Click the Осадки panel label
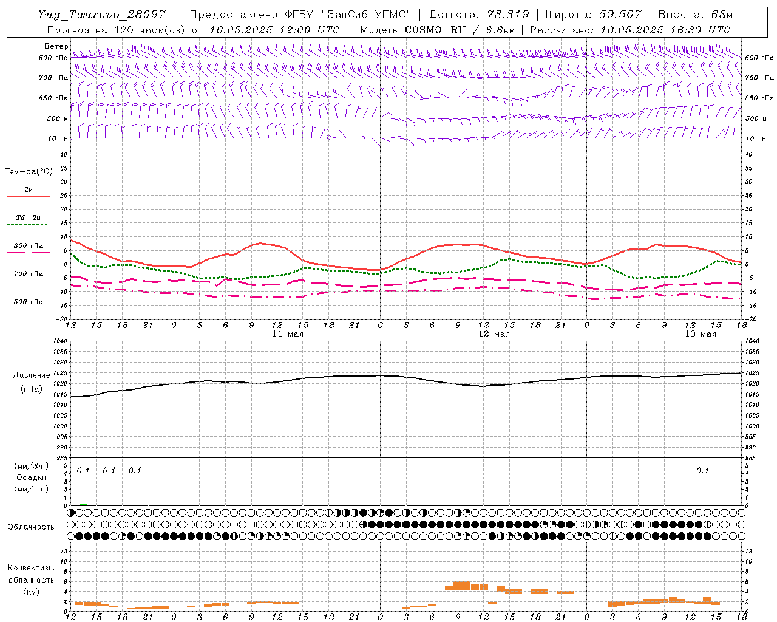 [32, 477]
